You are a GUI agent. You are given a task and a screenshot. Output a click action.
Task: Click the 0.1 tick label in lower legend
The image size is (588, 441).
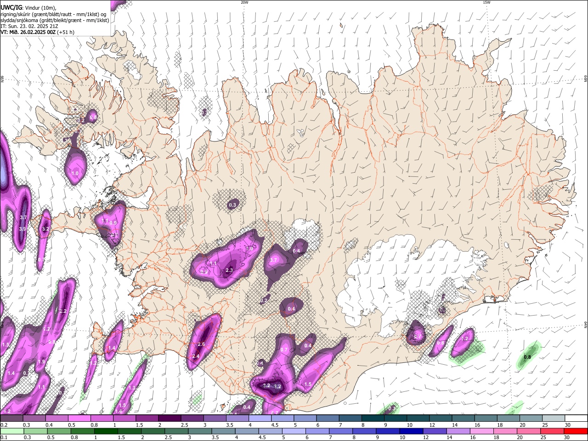tap(3, 437)
